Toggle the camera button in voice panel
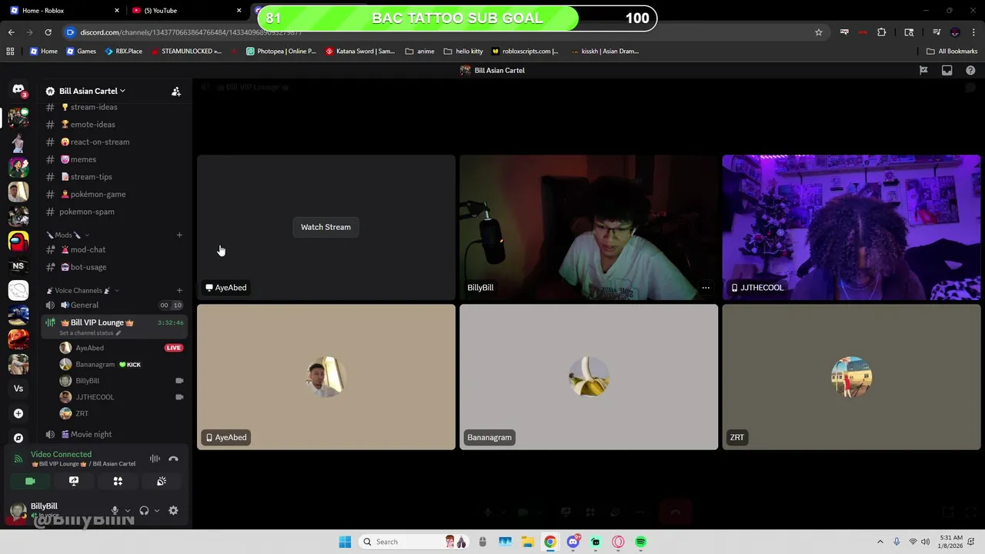 click(x=30, y=481)
